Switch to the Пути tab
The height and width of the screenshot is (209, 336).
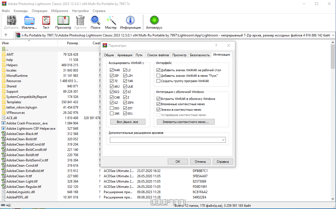(x=139, y=55)
